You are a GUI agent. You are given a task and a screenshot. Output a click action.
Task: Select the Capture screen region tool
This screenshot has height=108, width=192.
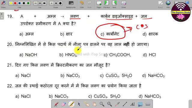[140, 104]
